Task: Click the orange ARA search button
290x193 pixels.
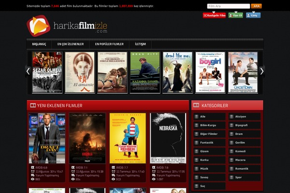Action: (256, 6)
